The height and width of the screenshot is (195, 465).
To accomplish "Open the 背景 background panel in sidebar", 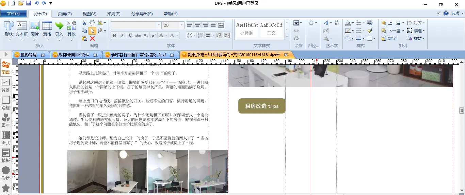I will [x=6, y=85].
